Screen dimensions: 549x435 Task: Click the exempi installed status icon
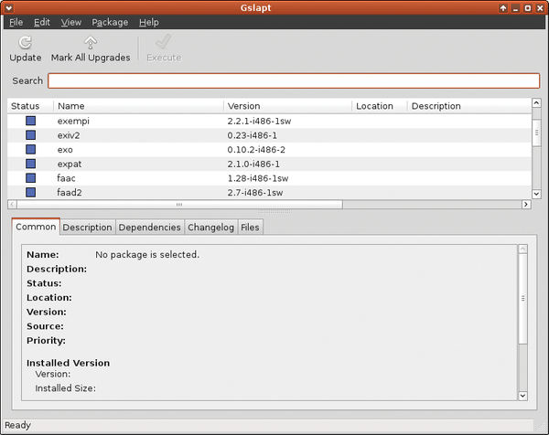[31, 121]
